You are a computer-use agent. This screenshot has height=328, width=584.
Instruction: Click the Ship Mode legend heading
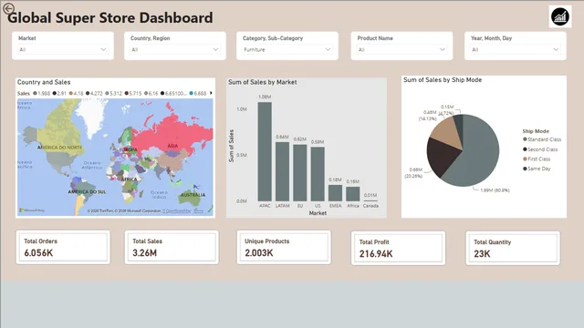pyautogui.click(x=536, y=131)
